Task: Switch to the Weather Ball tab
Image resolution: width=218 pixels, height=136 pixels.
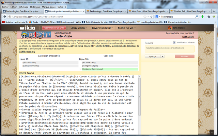Action: (190, 11)
